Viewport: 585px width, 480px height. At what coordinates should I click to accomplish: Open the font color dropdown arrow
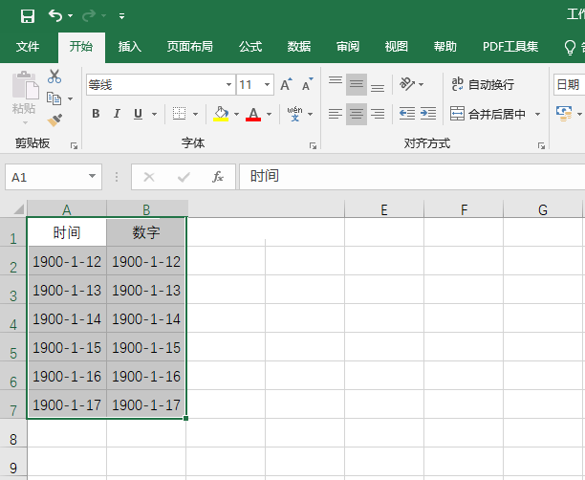(x=269, y=114)
